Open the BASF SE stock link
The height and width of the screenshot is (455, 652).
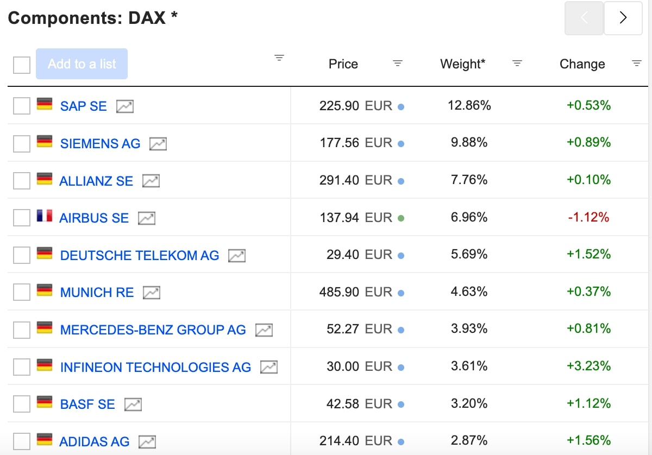coord(87,404)
